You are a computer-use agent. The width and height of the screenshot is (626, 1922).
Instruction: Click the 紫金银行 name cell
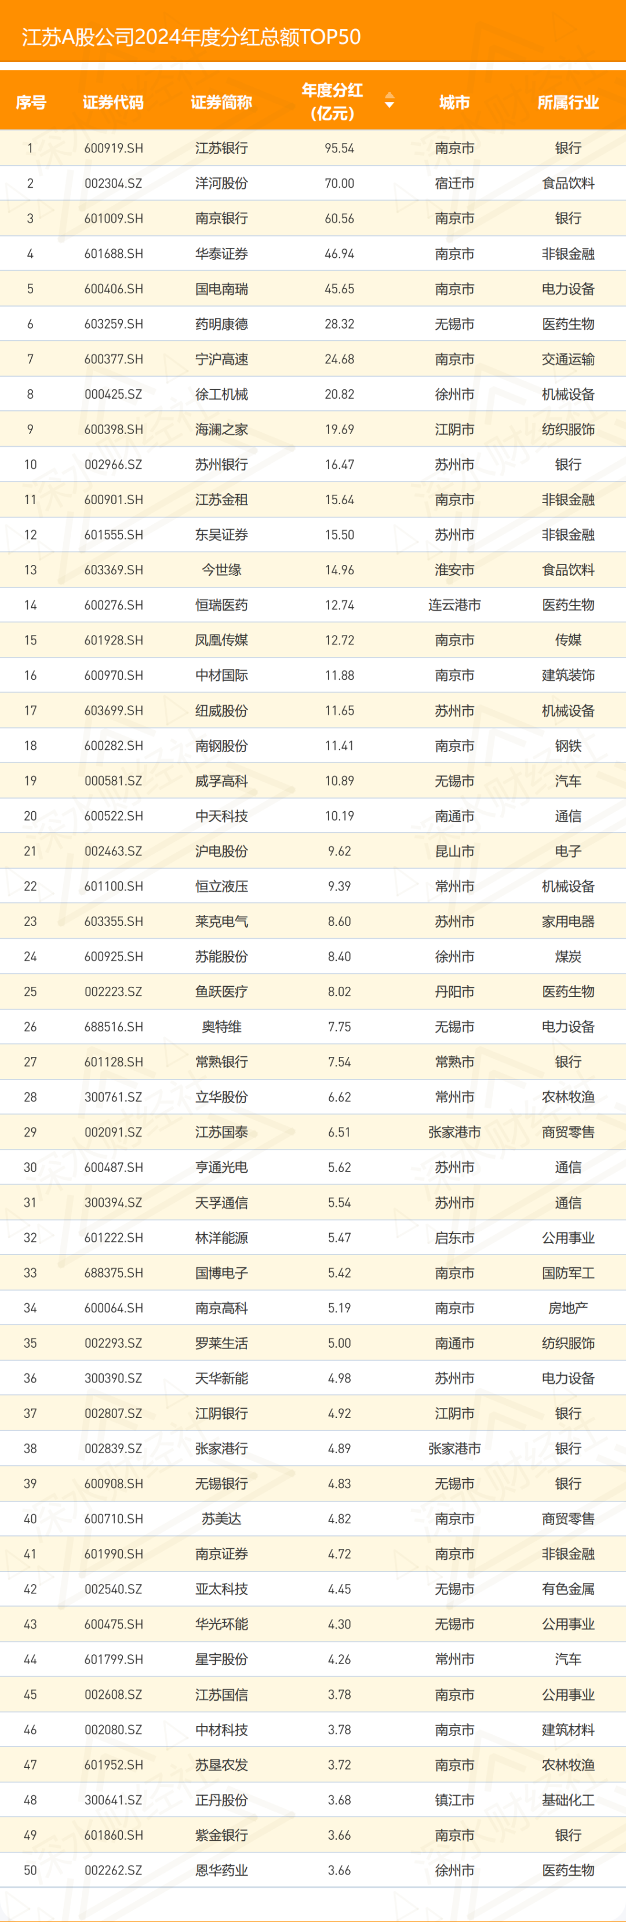click(x=221, y=1836)
